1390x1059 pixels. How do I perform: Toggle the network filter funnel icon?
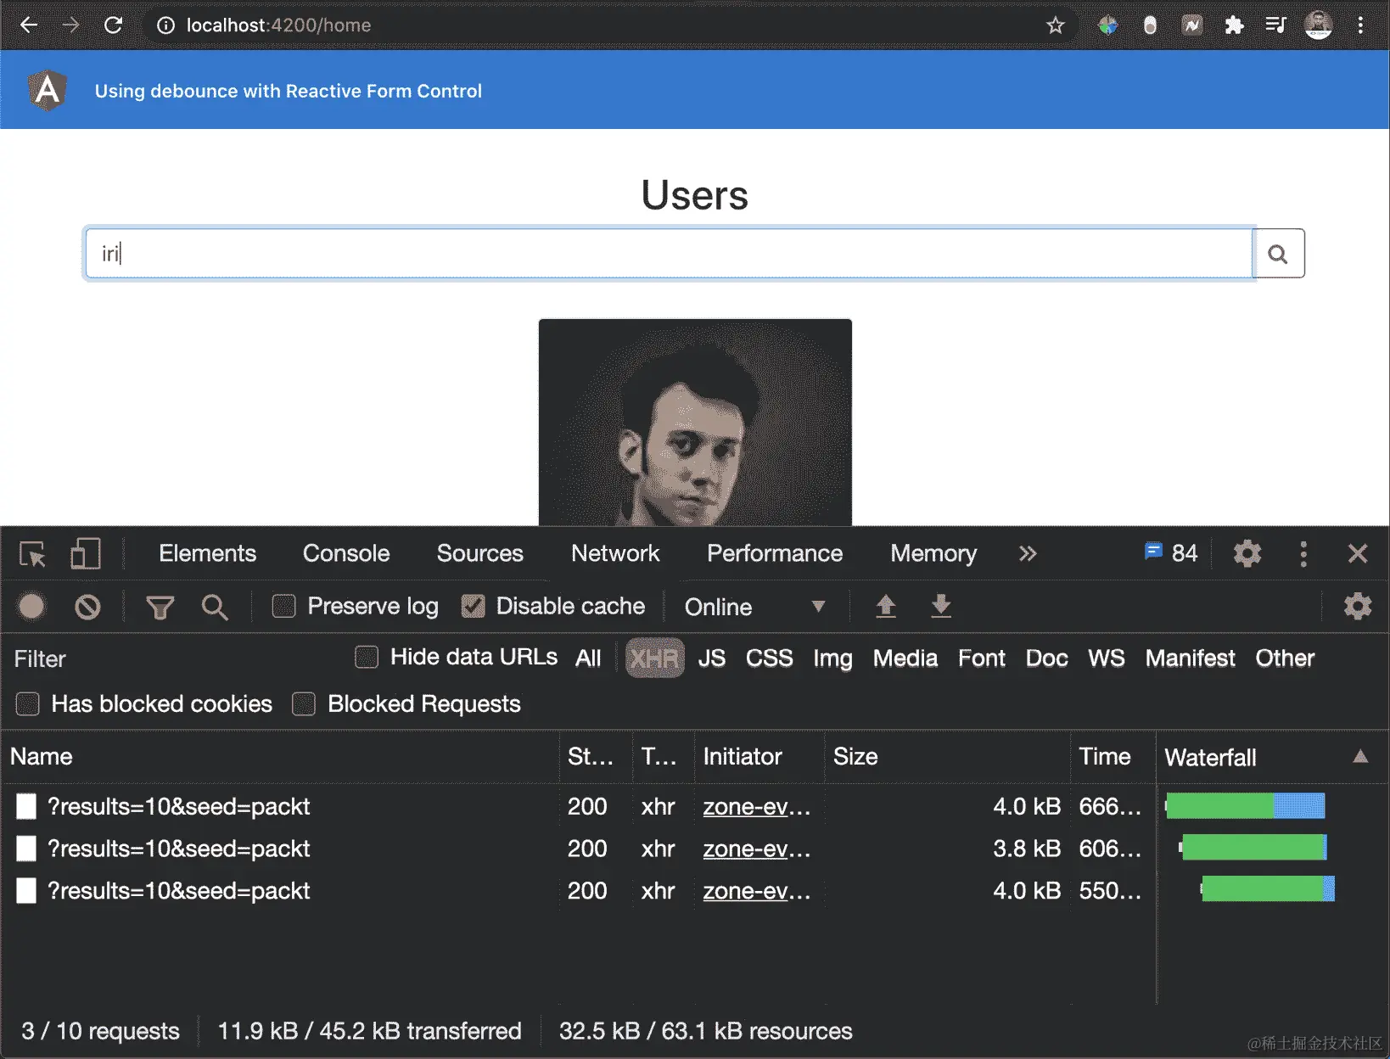coord(160,607)
